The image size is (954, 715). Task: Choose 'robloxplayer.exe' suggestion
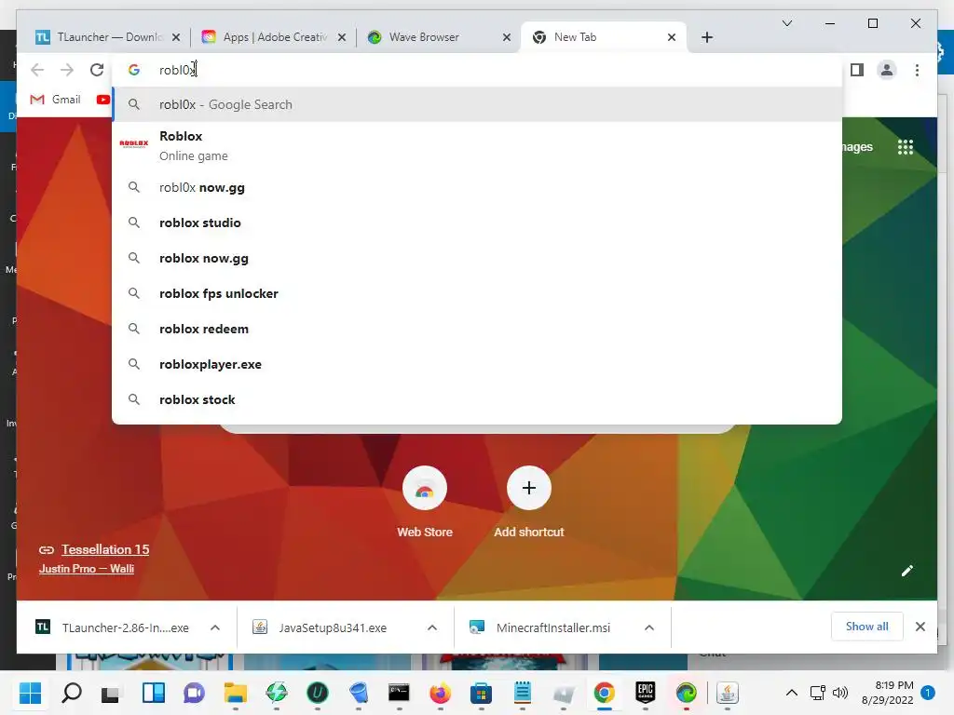(x=477, y=364)
